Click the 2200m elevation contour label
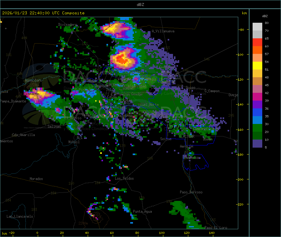The width and height of the screenshot is (281, 237). 83,223
